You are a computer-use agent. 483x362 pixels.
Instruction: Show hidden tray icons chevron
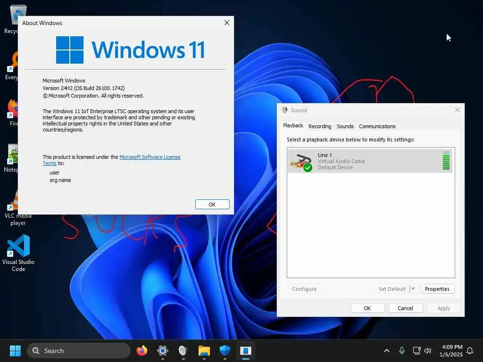pyautogui.click(x=387, y=351)
